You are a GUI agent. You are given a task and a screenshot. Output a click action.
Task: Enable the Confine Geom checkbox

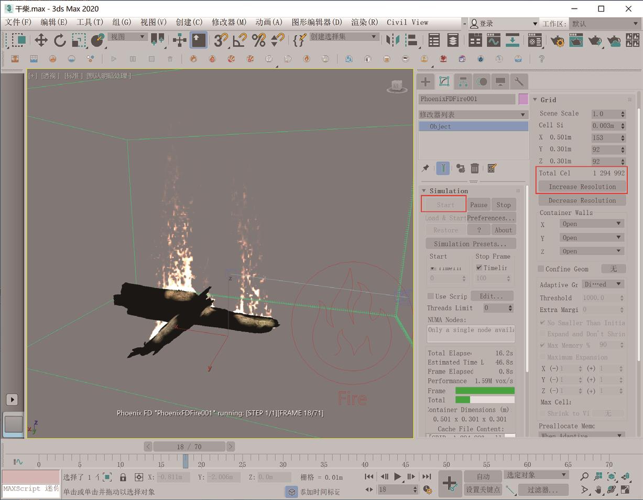coord(541,269)
